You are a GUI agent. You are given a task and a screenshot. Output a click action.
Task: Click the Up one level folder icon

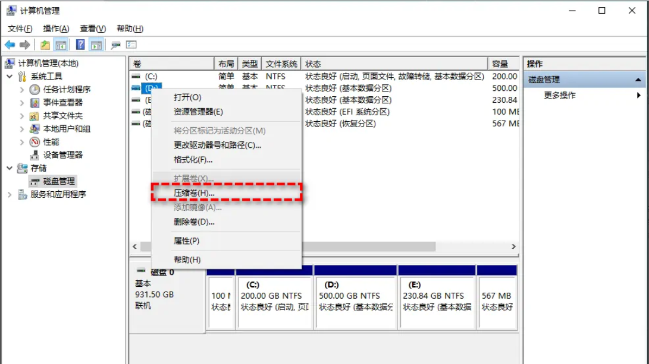tap(45, 45)
